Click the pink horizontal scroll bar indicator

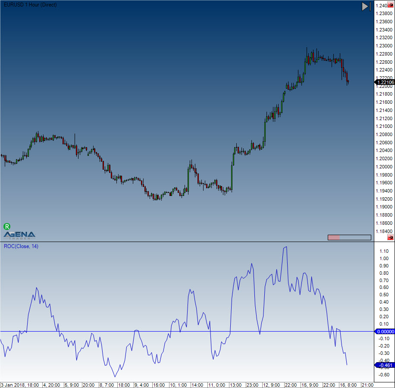334,237
